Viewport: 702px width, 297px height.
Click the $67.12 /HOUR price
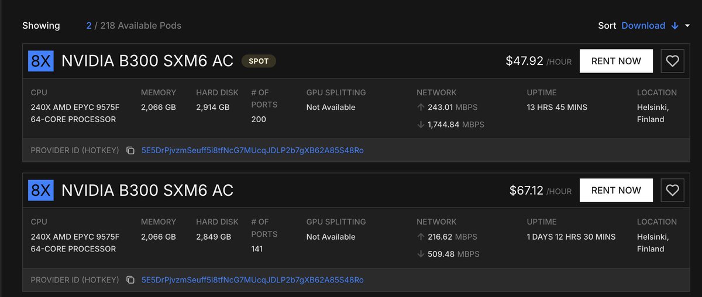541,190
